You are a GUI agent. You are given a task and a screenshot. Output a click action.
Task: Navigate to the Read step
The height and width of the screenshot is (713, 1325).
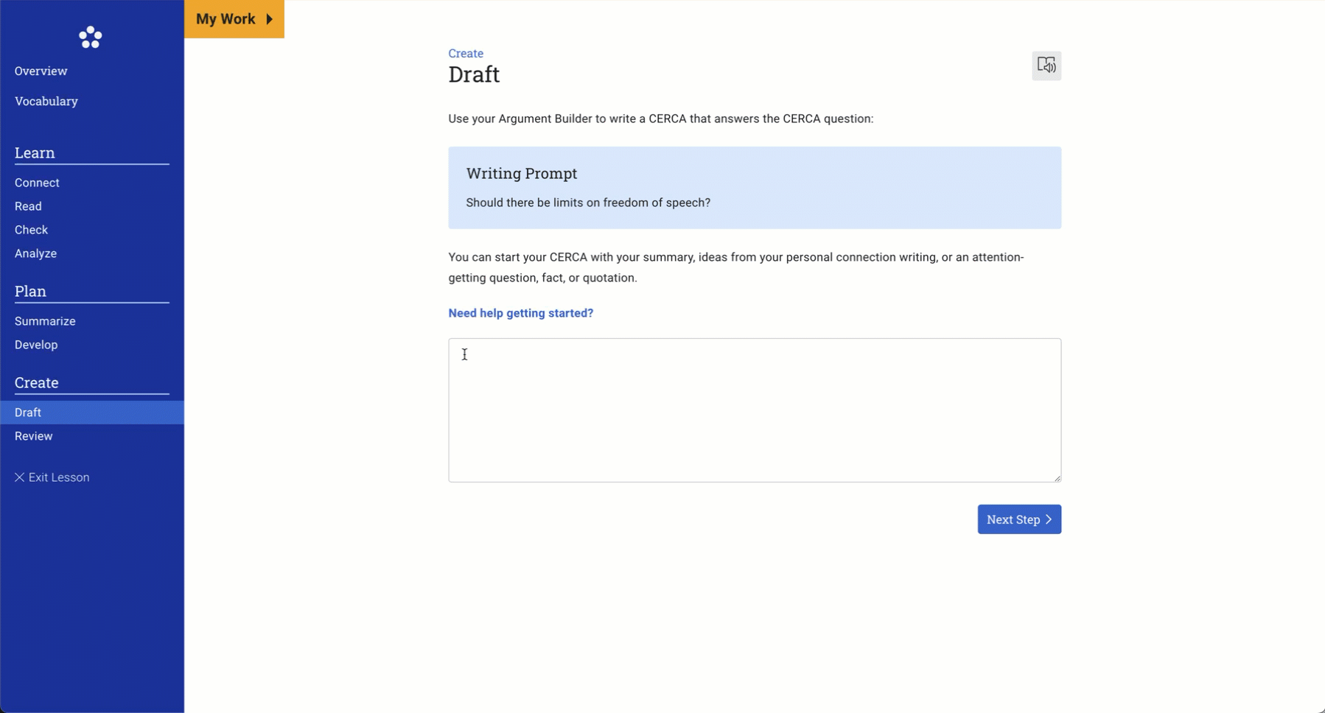coord(28,206)
